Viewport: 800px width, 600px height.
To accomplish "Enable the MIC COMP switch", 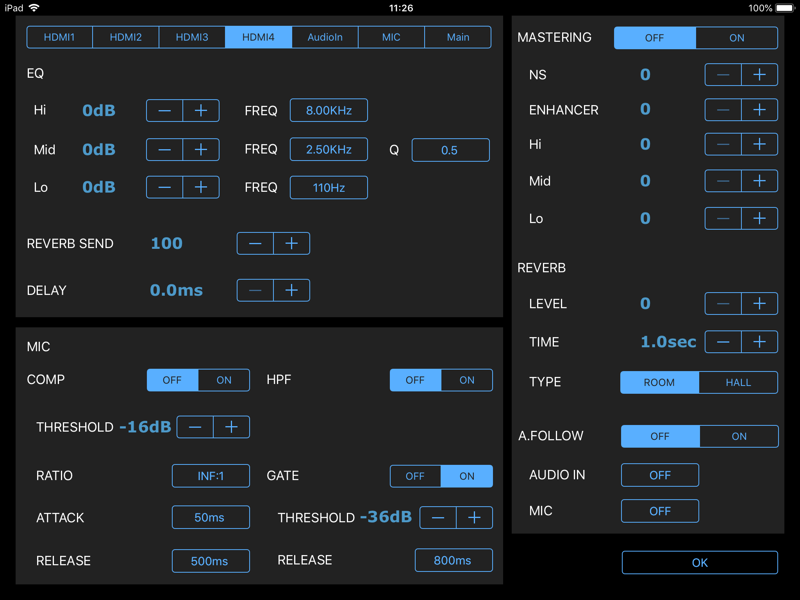I will (x=224, y=380).
